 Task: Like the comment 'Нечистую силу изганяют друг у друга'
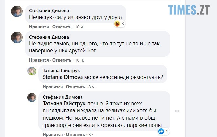[x=39, y=27]
